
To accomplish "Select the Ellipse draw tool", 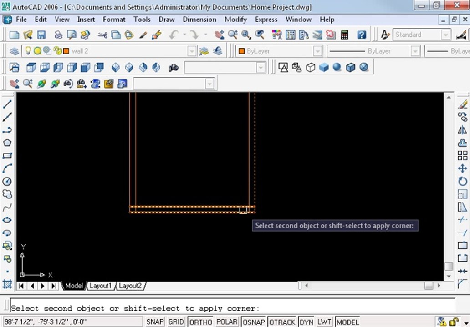I will [x=7, y=220].
